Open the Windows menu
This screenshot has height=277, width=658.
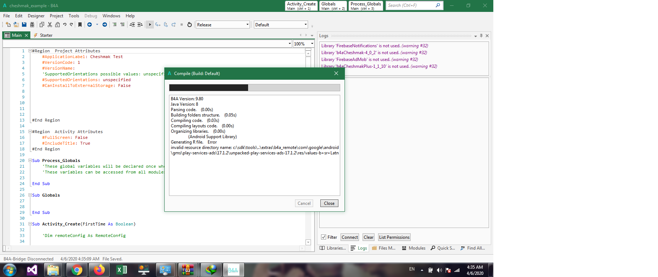pyautogui.click(x=111, y=16)
